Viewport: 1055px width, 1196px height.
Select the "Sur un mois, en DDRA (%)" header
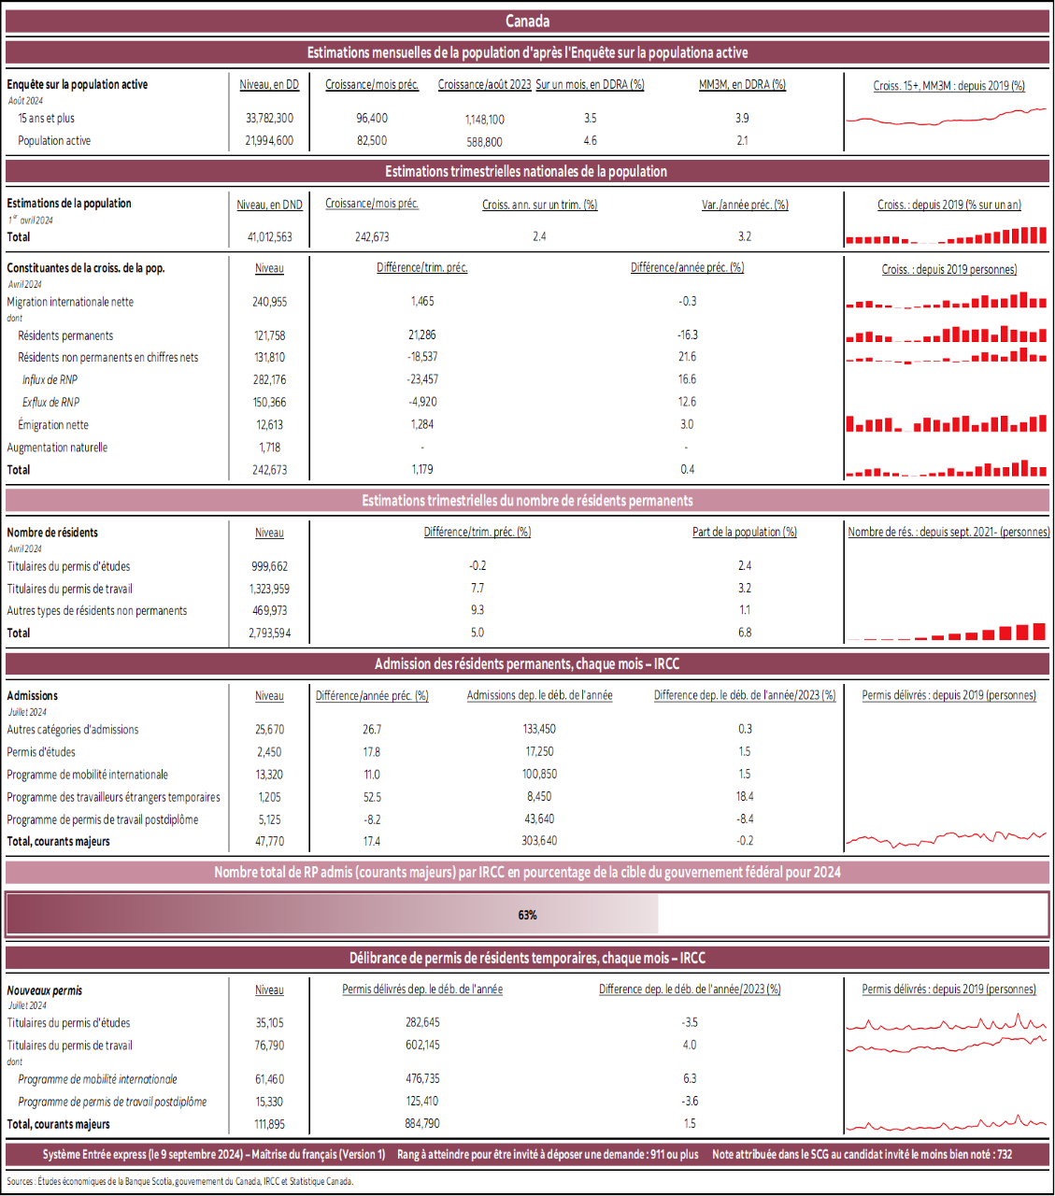click(590, 84)
